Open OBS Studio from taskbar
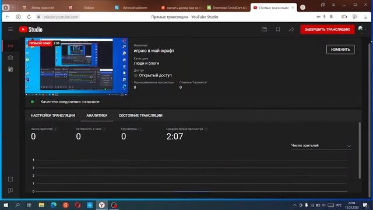 (114, 205)
